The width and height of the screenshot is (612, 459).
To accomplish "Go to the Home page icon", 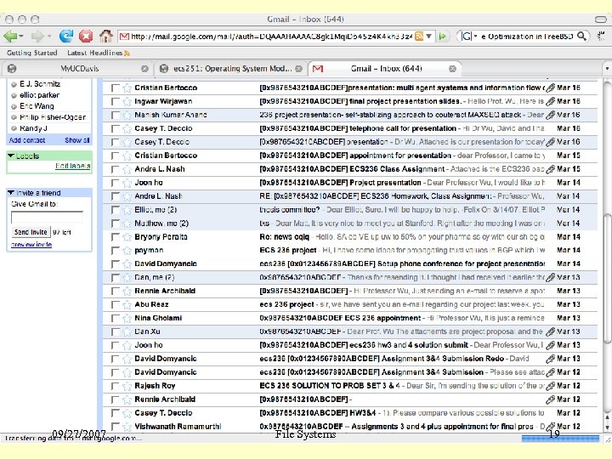I will tap(105, 36).
